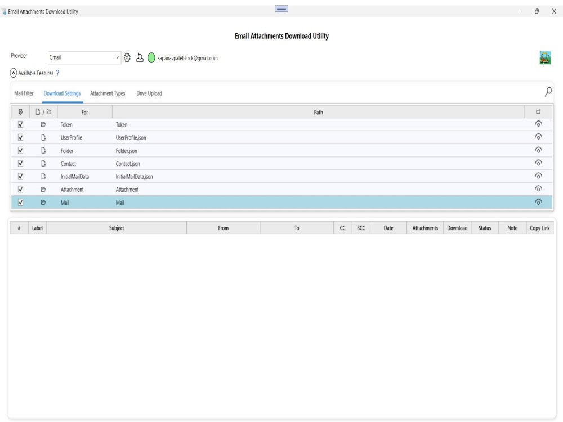Open the provider settings gear icon
The image size is (563, 422).
point(127,57)
